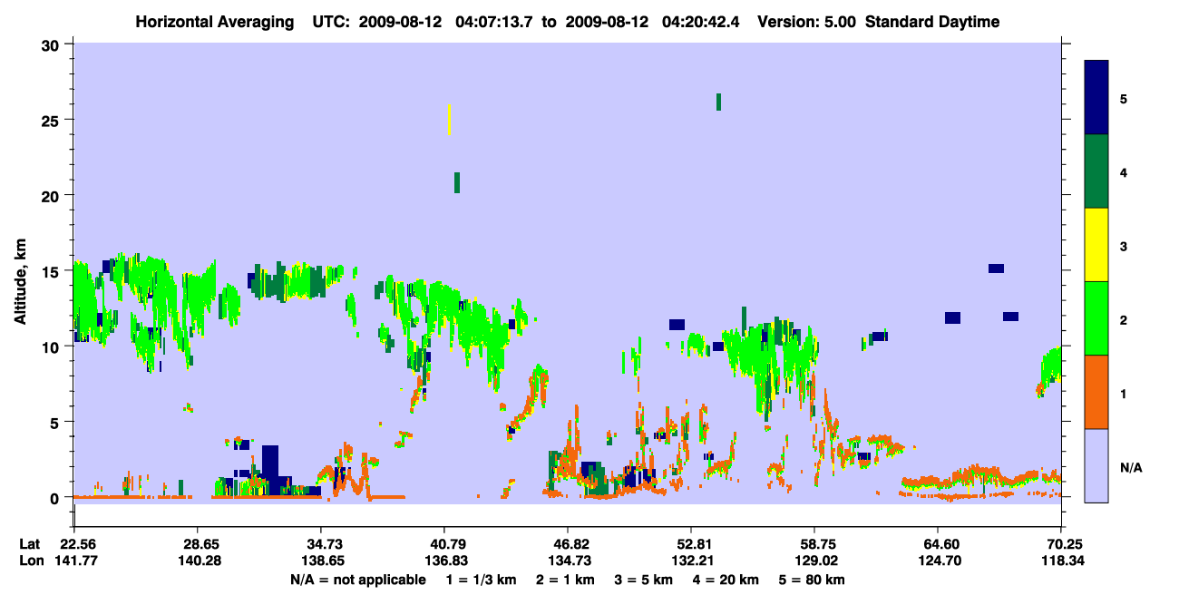
Task: Click the 'Lat' axis row label
Action: (x=30, y=544)
